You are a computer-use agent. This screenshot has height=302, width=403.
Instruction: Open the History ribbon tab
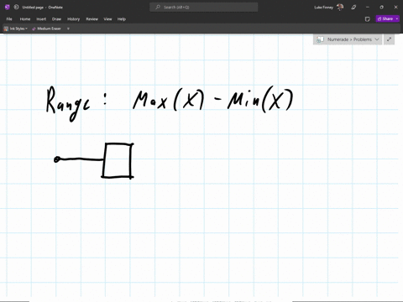coord(74,19)
